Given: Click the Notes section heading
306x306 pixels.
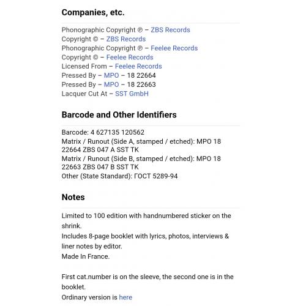Looking at the screenshot, I should click(x=73, y=197).
